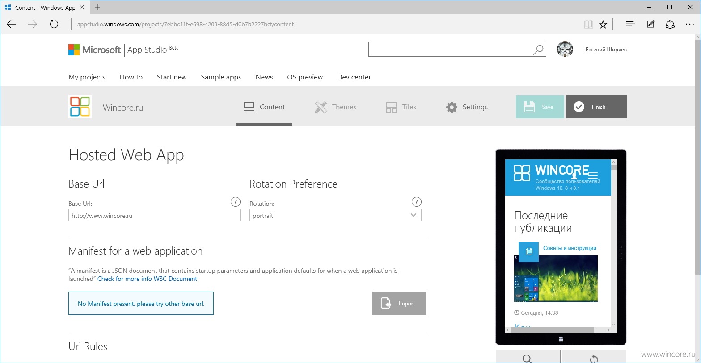Click in the Base Url input field
The image size is (701, 363).
pos(154,215)
